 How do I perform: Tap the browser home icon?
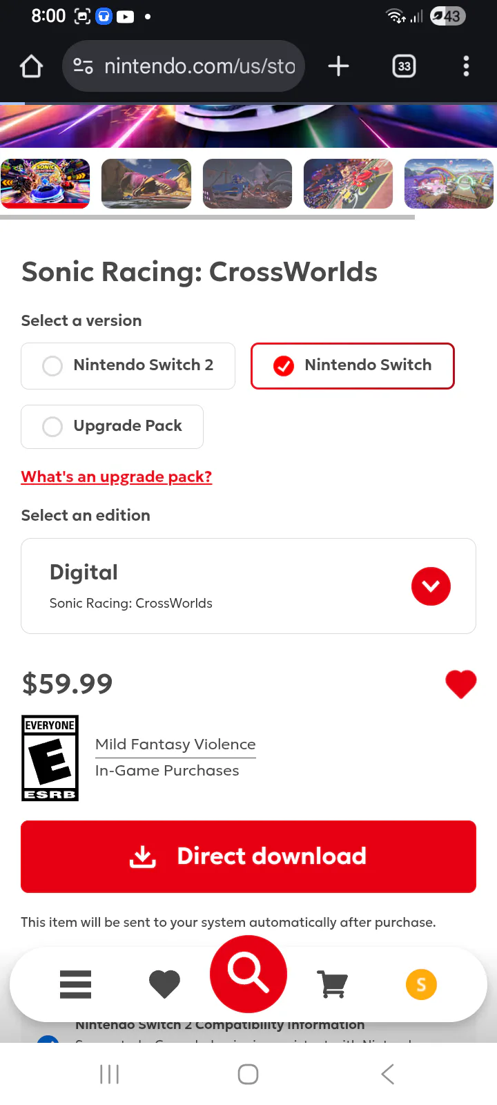click(32, 66)
